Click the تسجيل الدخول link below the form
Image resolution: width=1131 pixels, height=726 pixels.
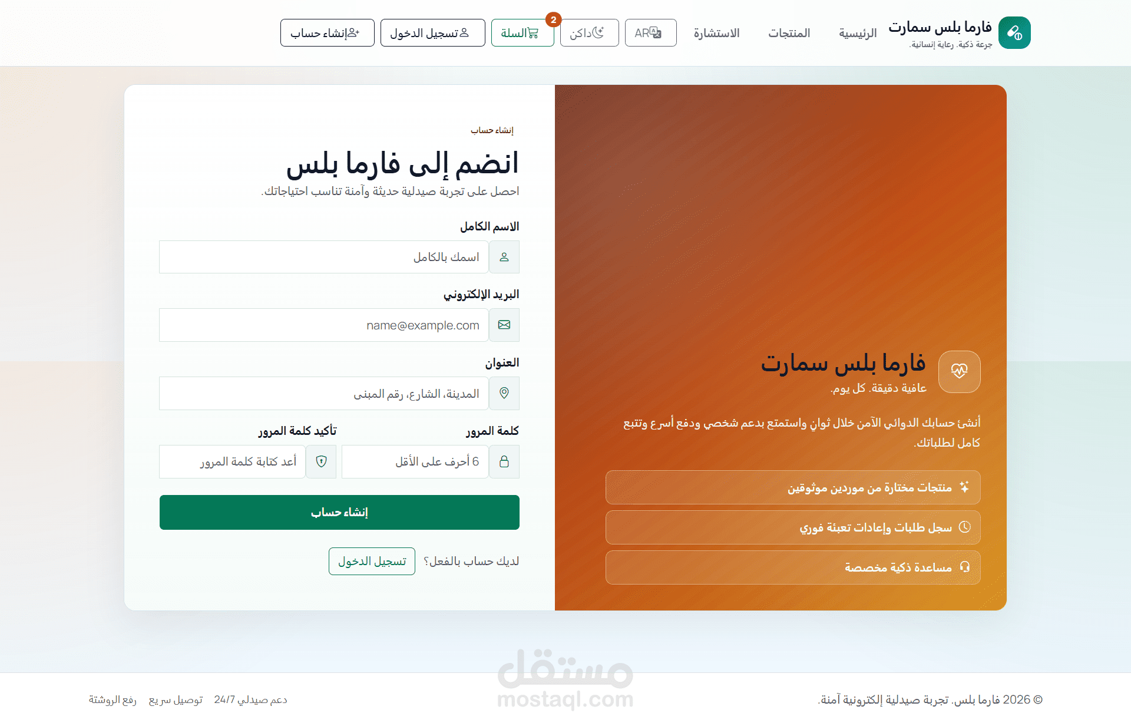click(x=372, y=561)
